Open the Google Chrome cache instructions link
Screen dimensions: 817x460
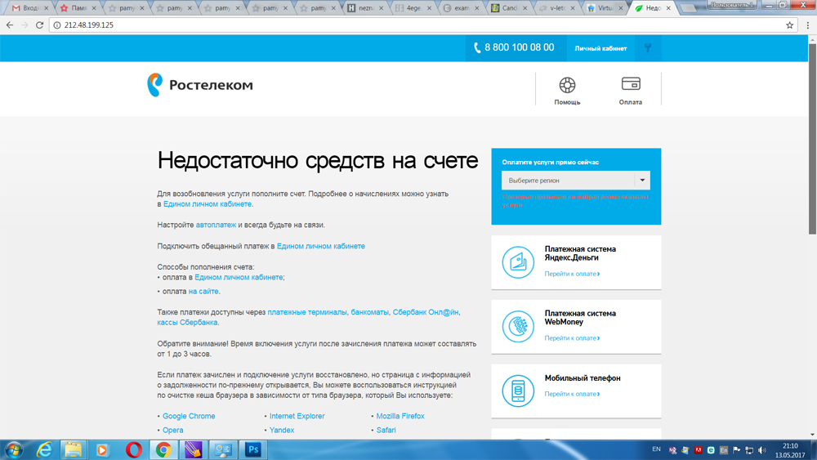point(189,416)
